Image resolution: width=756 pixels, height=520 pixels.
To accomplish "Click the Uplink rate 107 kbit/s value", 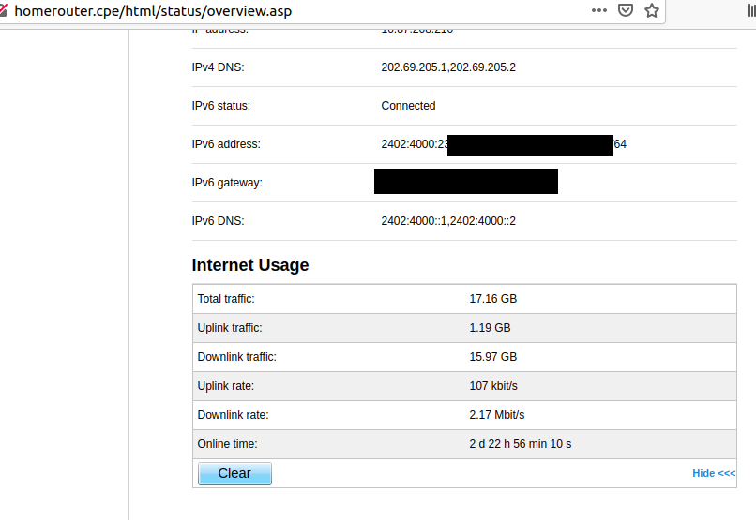I will [493, 386].
